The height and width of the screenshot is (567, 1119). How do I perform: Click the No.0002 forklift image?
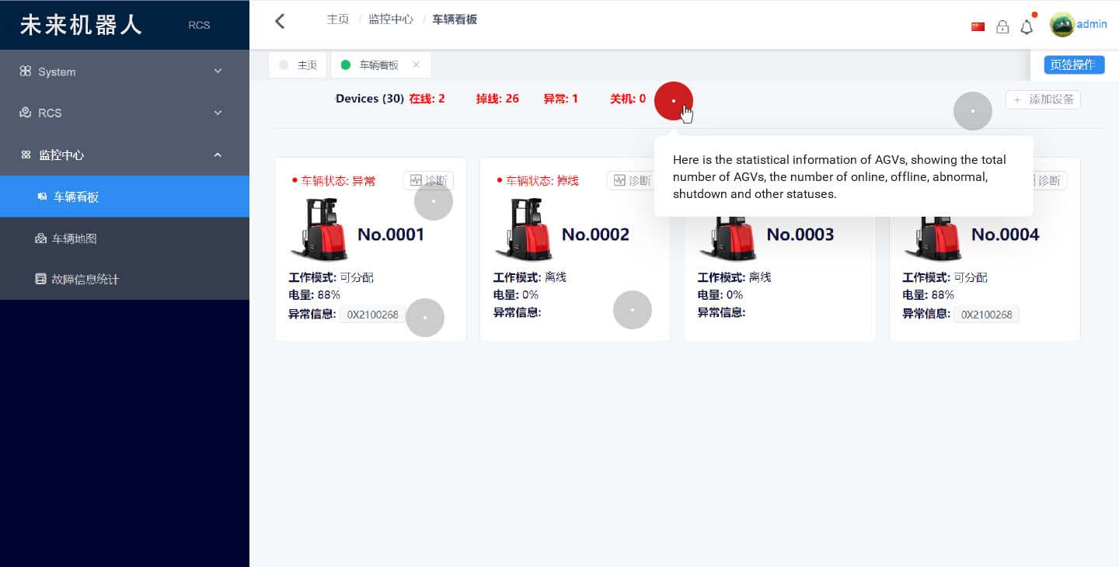click(524, 228)
